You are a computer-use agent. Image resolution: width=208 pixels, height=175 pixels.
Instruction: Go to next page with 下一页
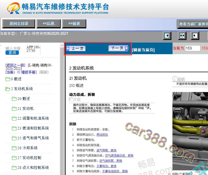coord(118,48)
